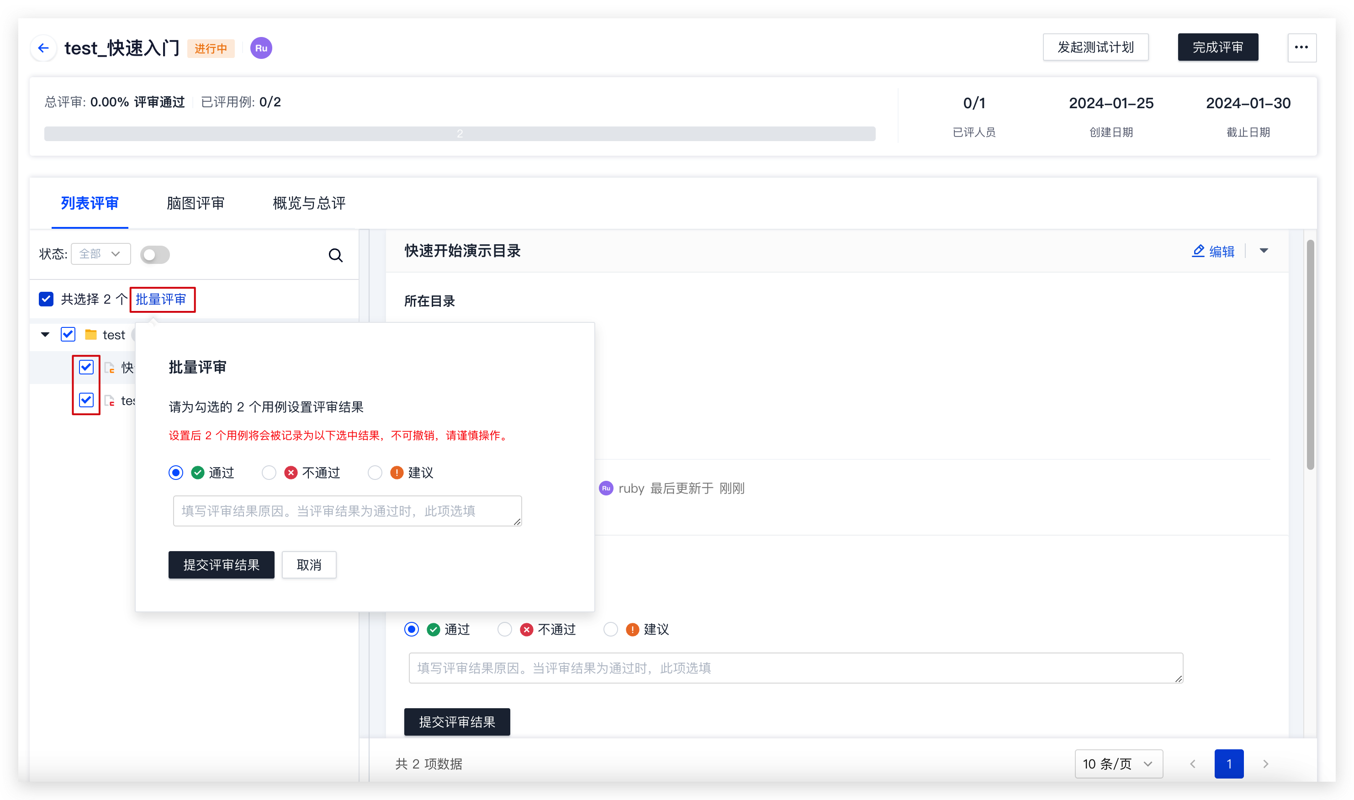Click 完成评审 button

(1217, 47)
